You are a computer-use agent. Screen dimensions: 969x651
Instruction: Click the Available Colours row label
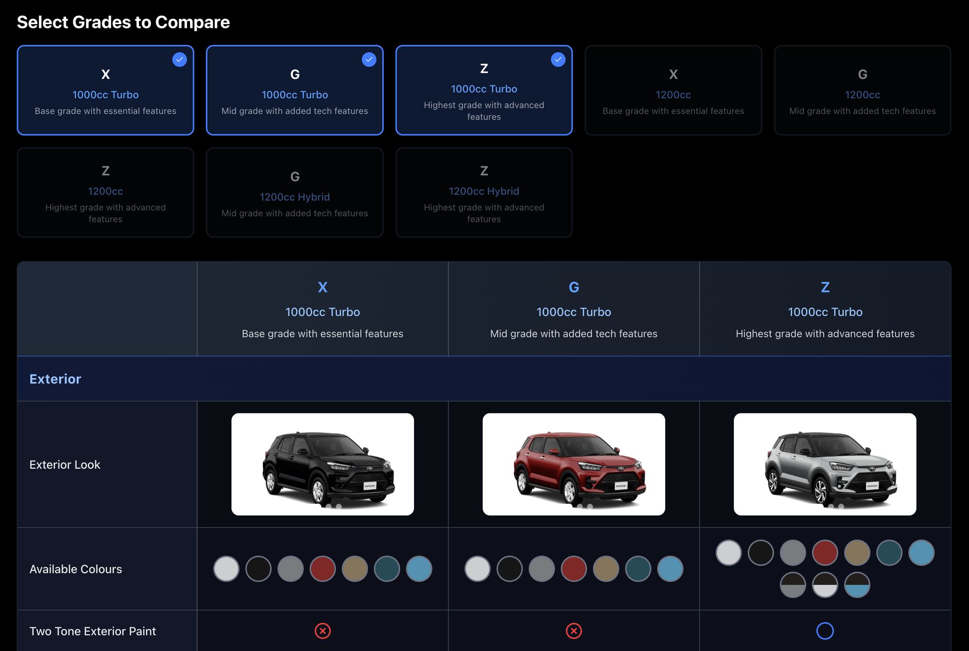tap(76, 569)
